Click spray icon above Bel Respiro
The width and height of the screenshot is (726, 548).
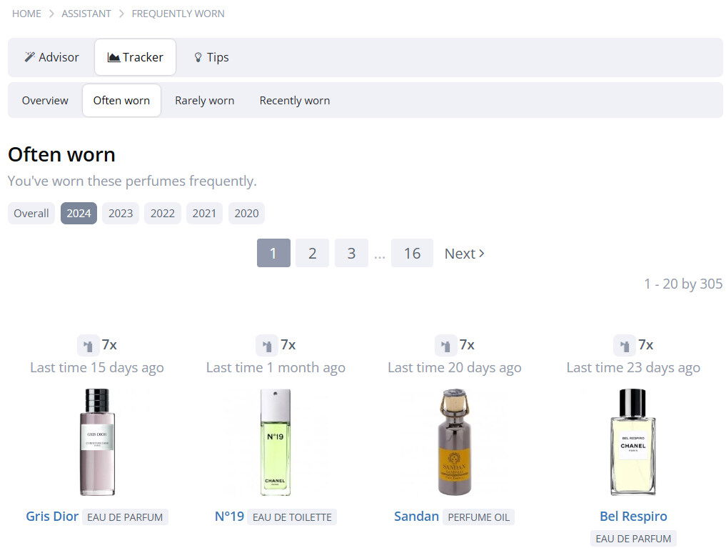click(625, 346)
